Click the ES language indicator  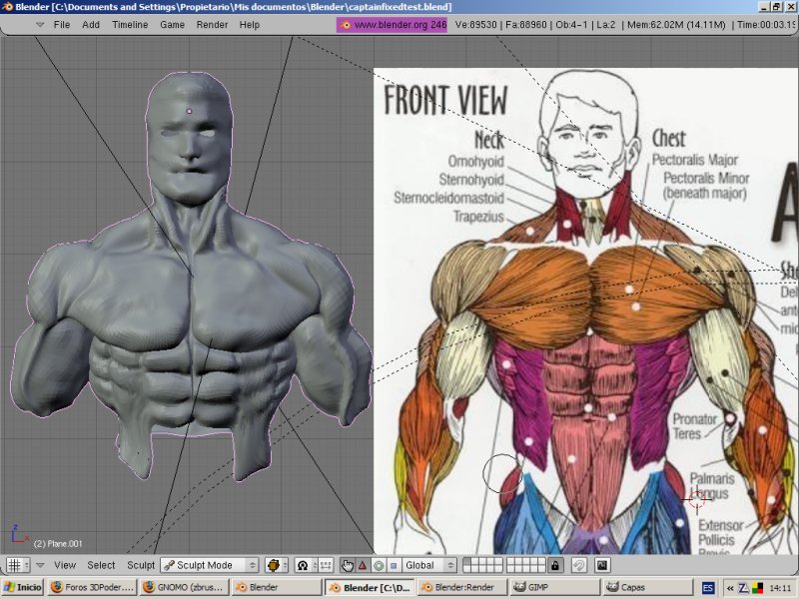[x=708, y=588]
